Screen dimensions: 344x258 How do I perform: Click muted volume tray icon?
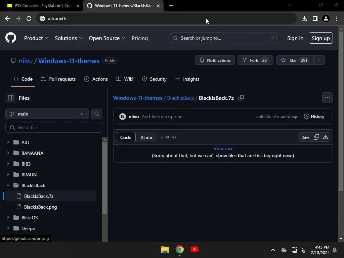pyautogui.click(x=303, y=250)
